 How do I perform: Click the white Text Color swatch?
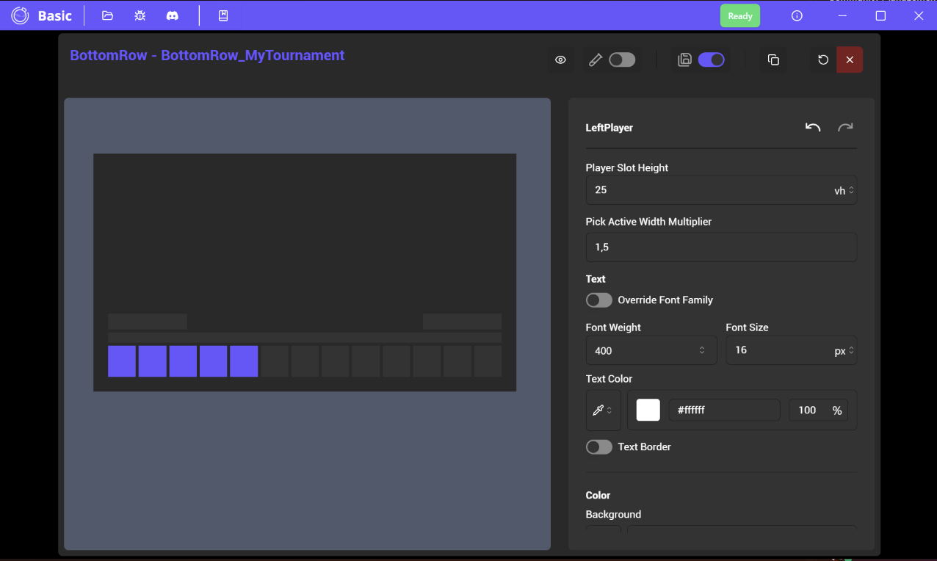click(648, 410)
